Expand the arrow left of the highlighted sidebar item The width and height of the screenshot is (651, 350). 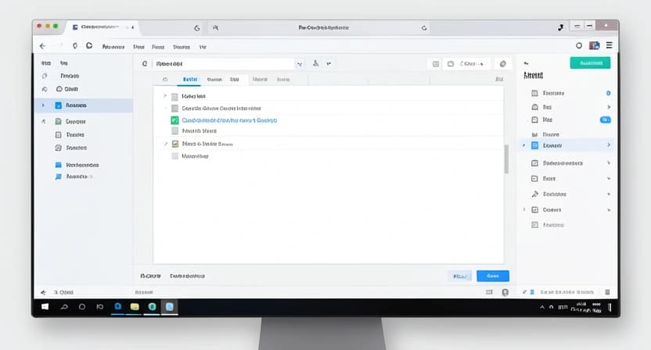pos(43,105)
